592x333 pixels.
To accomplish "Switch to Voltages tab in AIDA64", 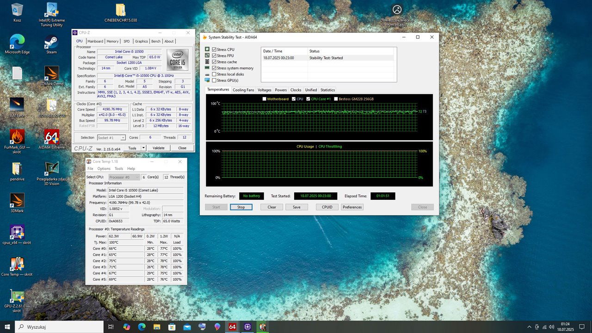I will (265, 90).
